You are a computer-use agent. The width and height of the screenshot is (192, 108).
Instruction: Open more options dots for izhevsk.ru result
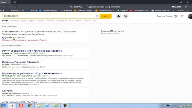pos(44,53)
